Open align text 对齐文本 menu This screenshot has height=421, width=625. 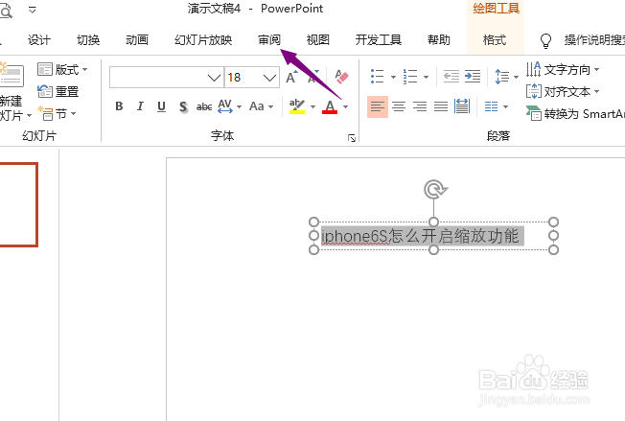[563, 92]
